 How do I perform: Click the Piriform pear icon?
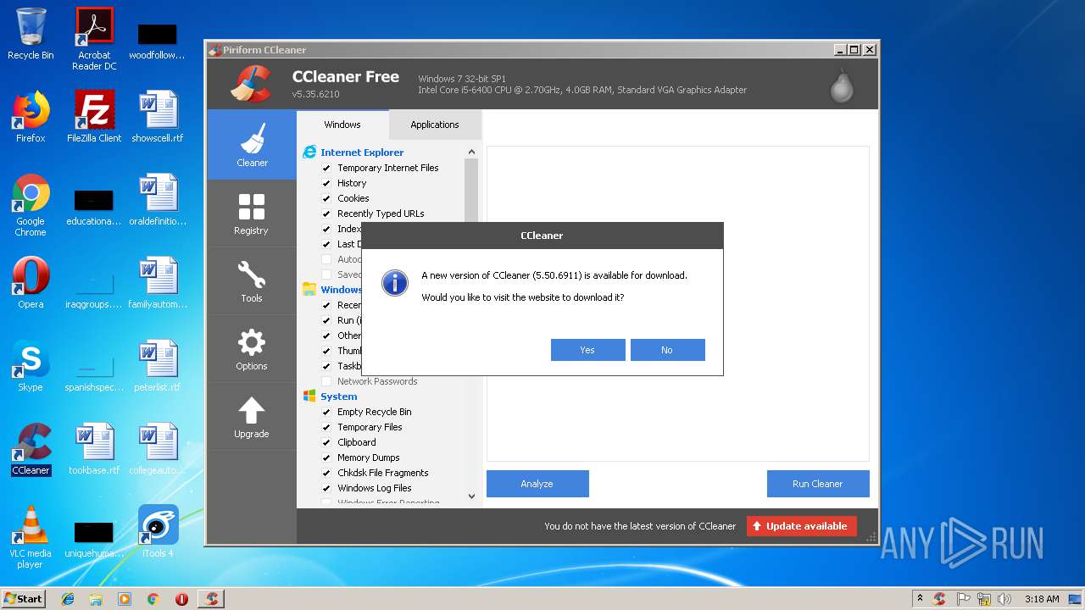842,85
